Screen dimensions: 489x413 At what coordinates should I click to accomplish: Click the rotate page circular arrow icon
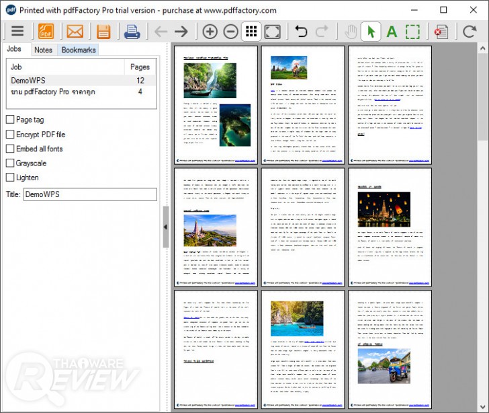point(470,31)
